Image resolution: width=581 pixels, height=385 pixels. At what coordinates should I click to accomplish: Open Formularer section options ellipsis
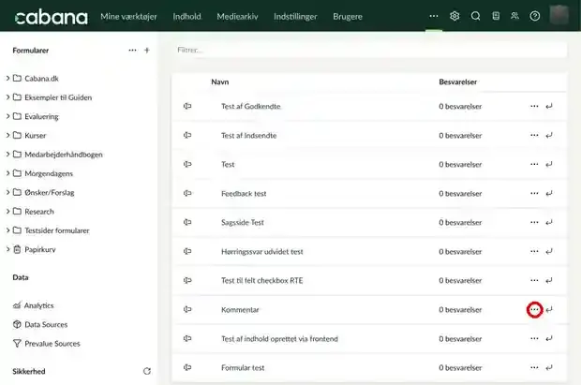coord(132,50)
